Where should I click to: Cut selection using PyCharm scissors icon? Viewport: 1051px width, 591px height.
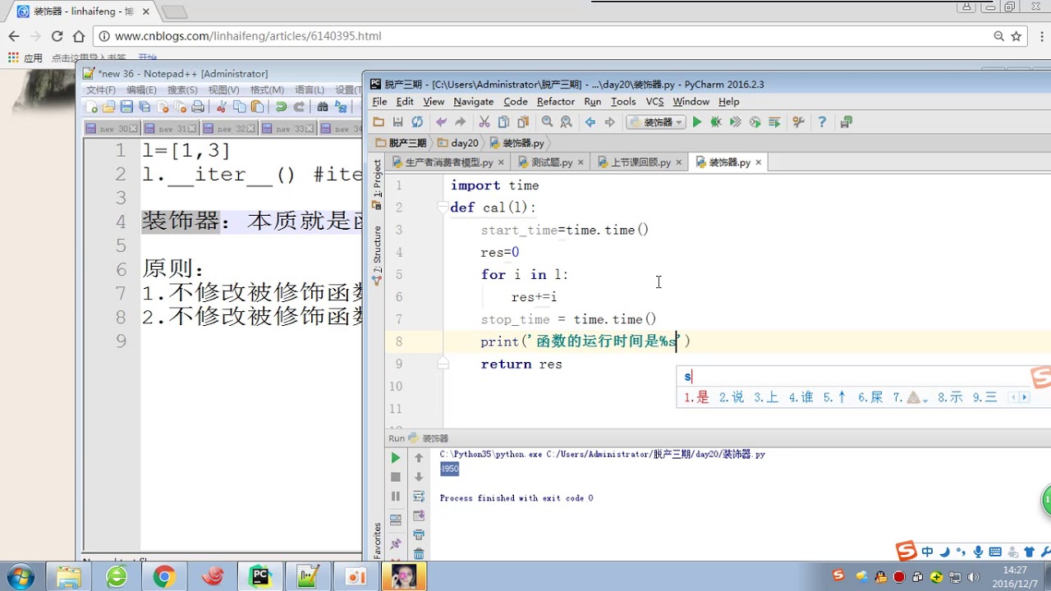[x=484, y=122]
